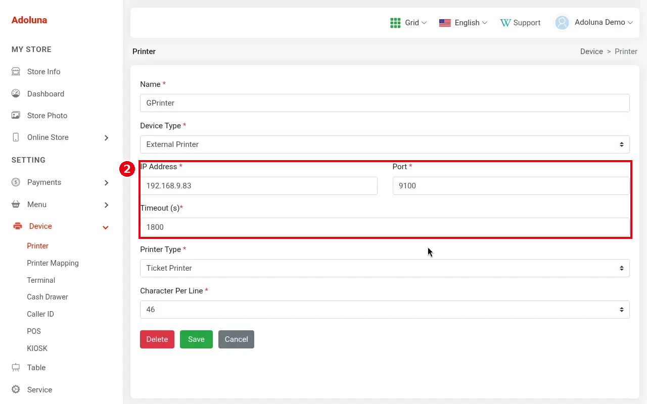
Task: Select Printer in the Device submenu
Action: [38, 246]
